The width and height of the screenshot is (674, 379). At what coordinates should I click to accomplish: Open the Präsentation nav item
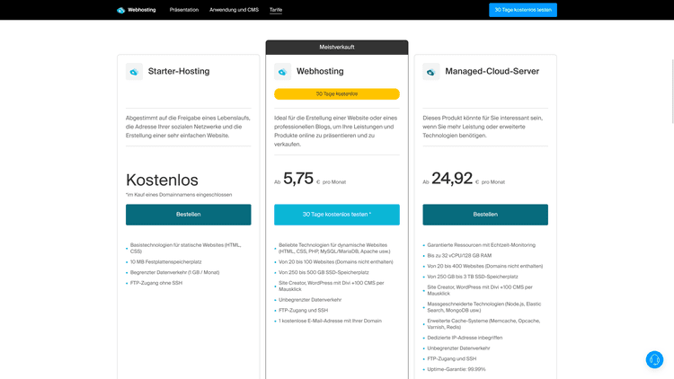pyautogui.click(x=184, y=10)
